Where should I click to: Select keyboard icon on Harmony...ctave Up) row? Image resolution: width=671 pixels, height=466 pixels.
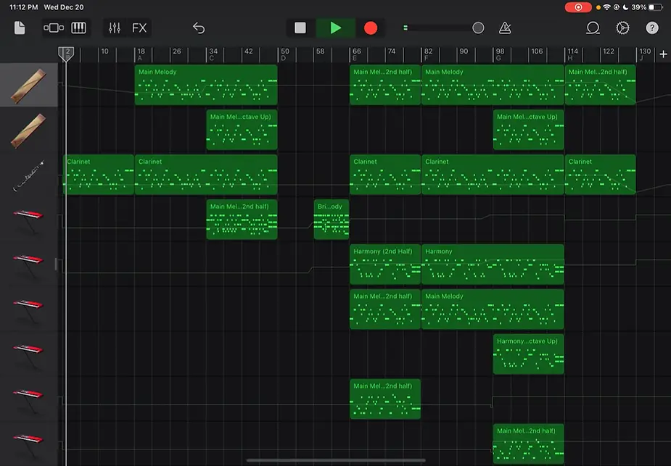pyautogui.click(x=29, y=354)
